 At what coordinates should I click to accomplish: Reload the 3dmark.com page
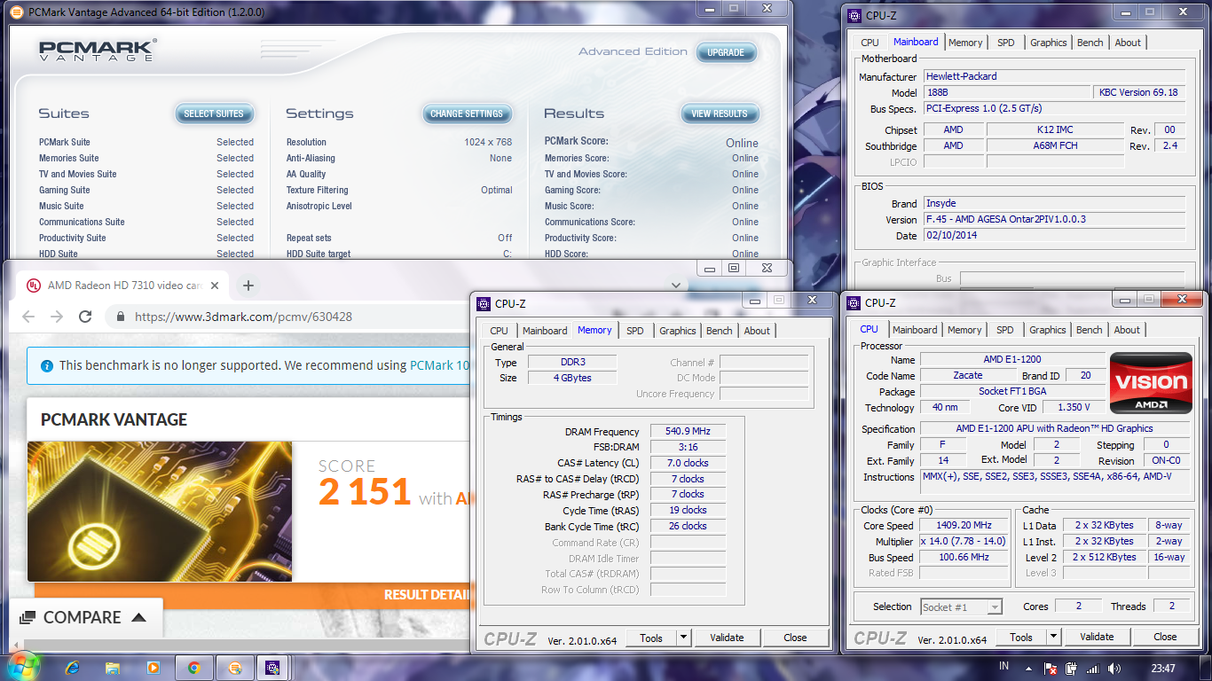pos(85,317)
